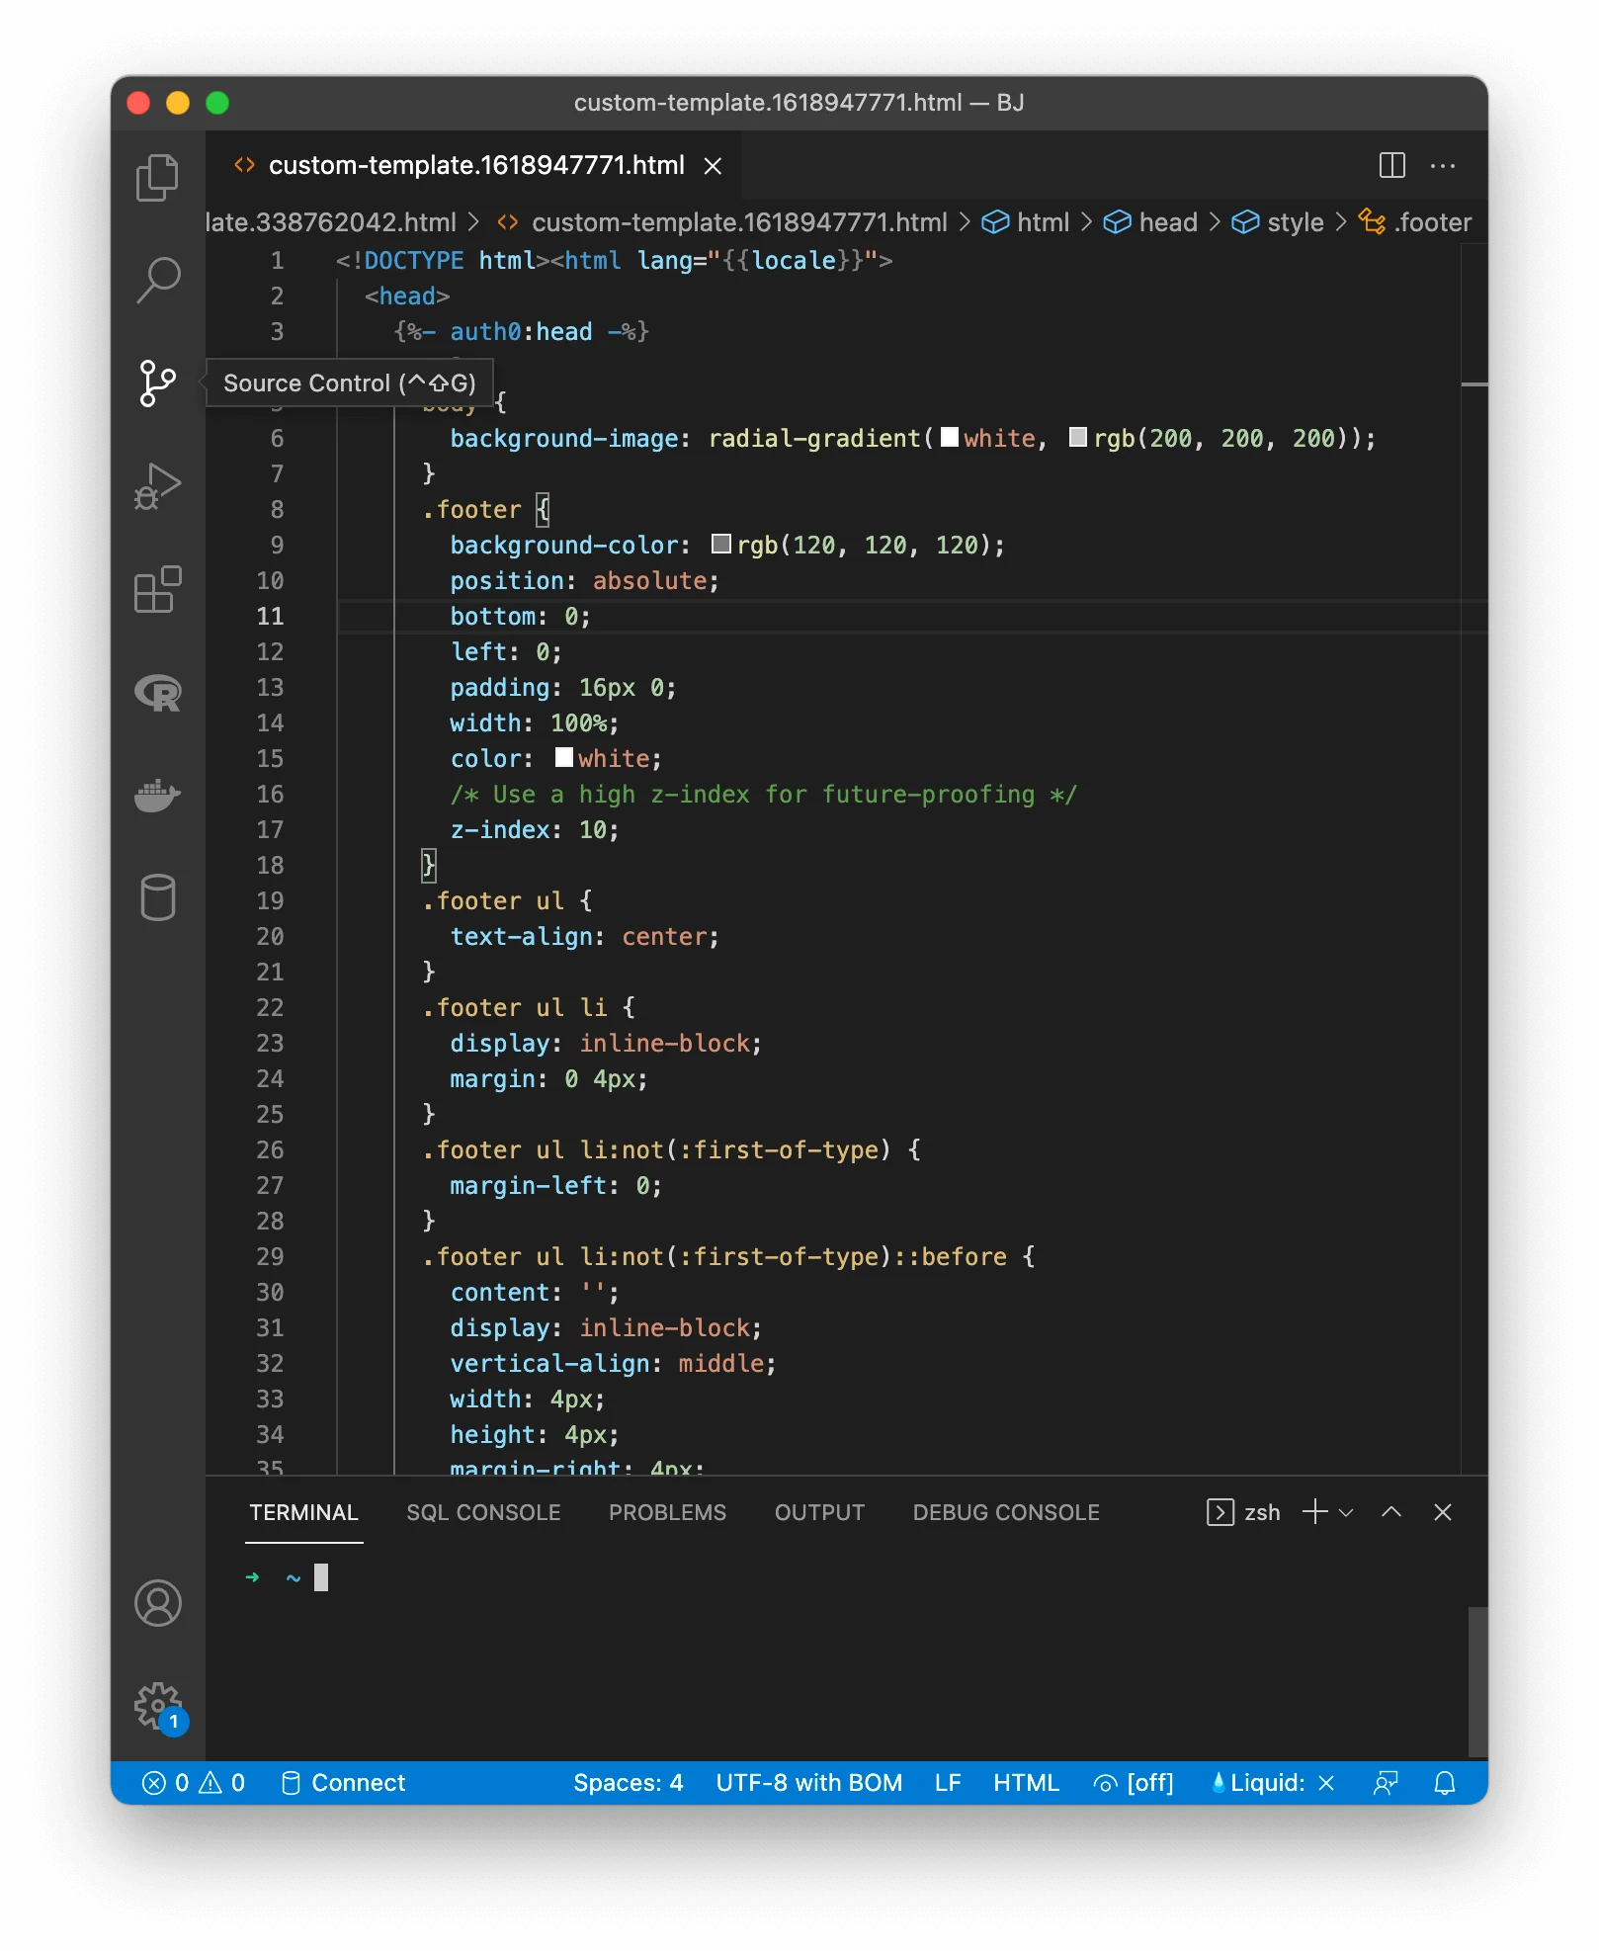Click the custom-template.1618947771.html breadcrumb
Viewport: 1599px width, 1951px height.
[721, 222]
